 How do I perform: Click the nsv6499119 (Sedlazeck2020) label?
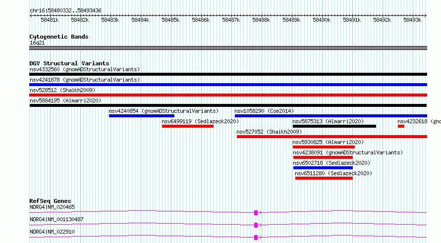pyautogui.click(x=200, y=121)
